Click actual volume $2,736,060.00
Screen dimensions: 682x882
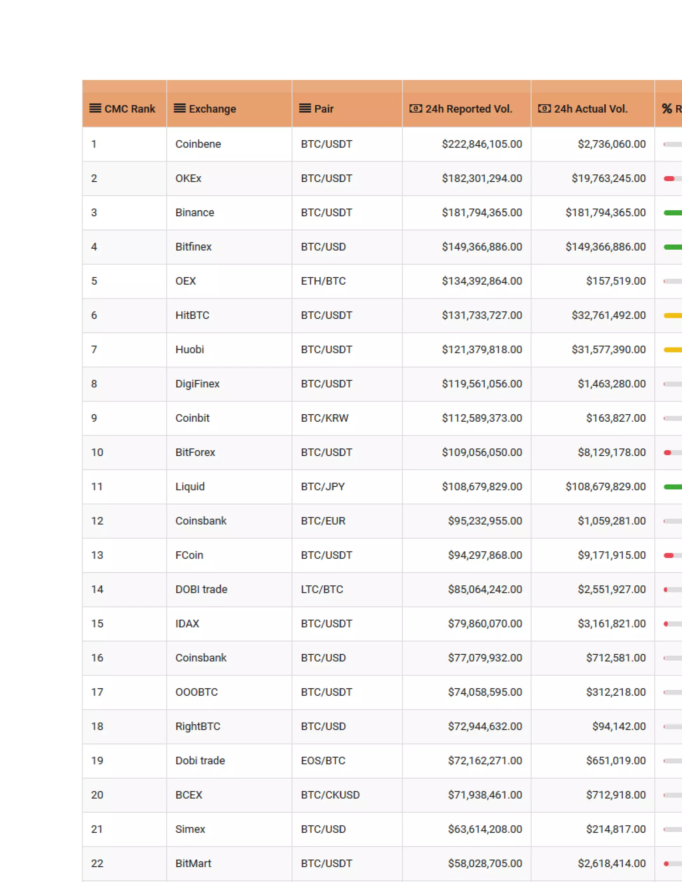[x=612, y=144]
